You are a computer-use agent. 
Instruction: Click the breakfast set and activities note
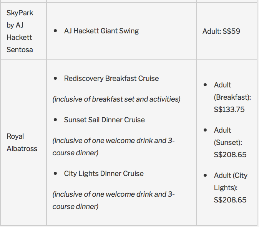click(x=116, y=99)
